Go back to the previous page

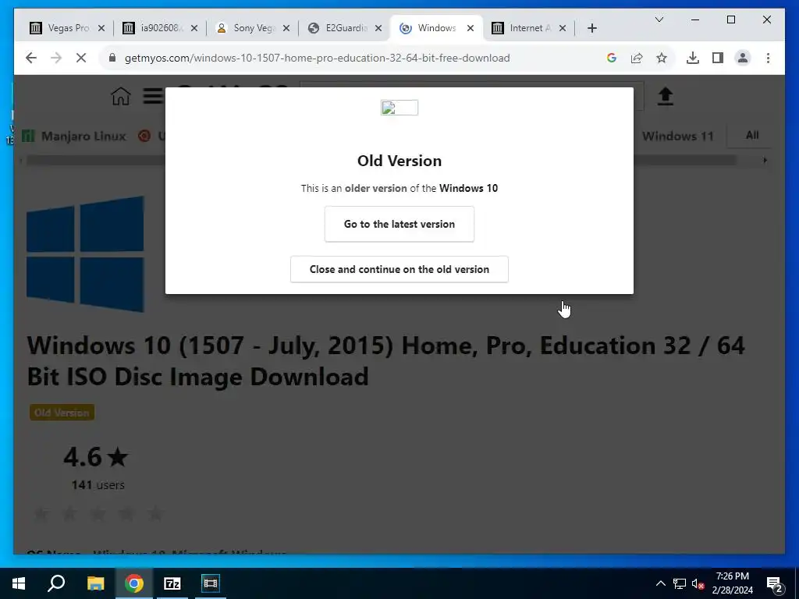pos(31,58)
